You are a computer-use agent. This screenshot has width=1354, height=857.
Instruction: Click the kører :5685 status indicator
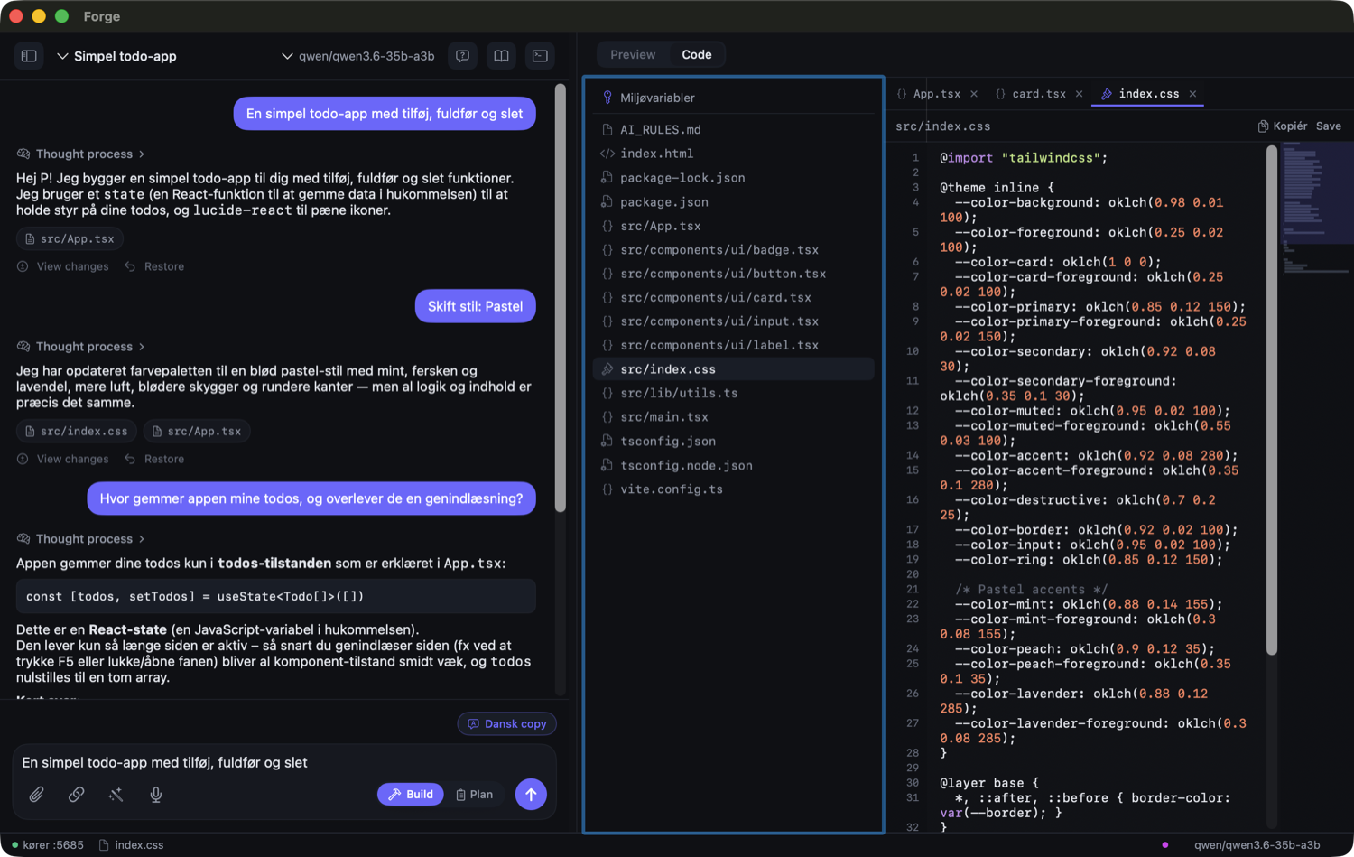pyautogui.click(x=47, y=845)
